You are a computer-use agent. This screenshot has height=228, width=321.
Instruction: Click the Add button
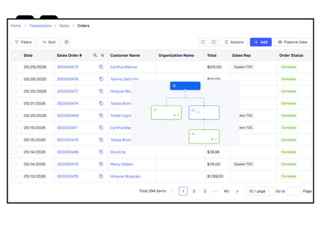260,42
